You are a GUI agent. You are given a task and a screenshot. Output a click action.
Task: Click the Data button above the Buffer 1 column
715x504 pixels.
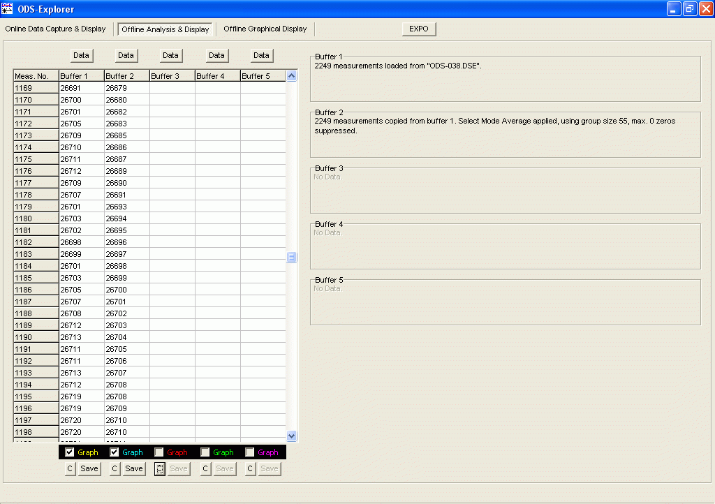tap(81, 55)
